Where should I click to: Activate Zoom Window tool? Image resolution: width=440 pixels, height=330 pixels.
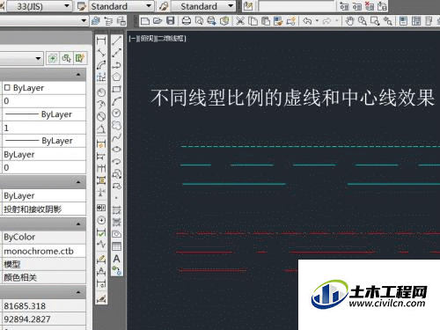pyautogui.click(x=375, y=21)
